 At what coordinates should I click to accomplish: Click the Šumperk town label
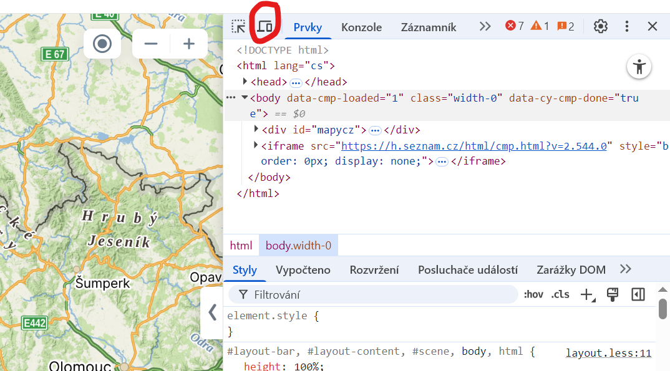click(x=102, y=284)
